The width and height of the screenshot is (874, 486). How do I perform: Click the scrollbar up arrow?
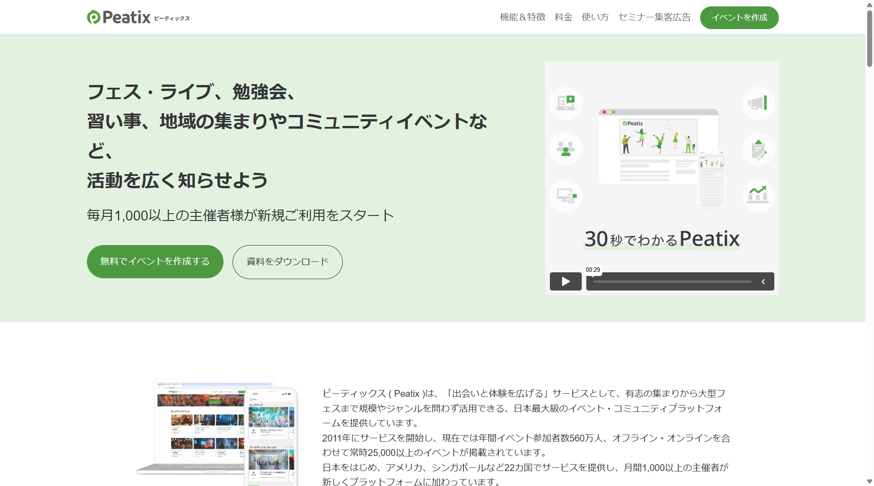click(869, 5)
